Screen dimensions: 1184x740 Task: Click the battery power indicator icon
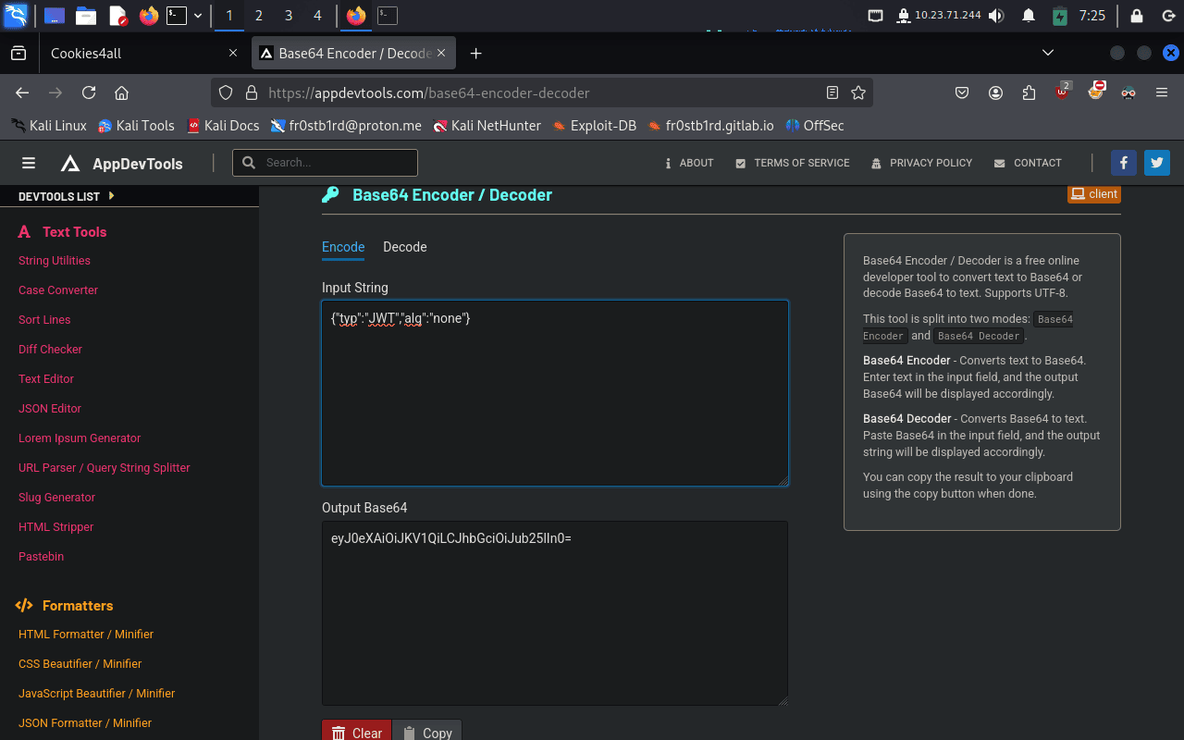pyautogui.click(x=1060, y=16)
